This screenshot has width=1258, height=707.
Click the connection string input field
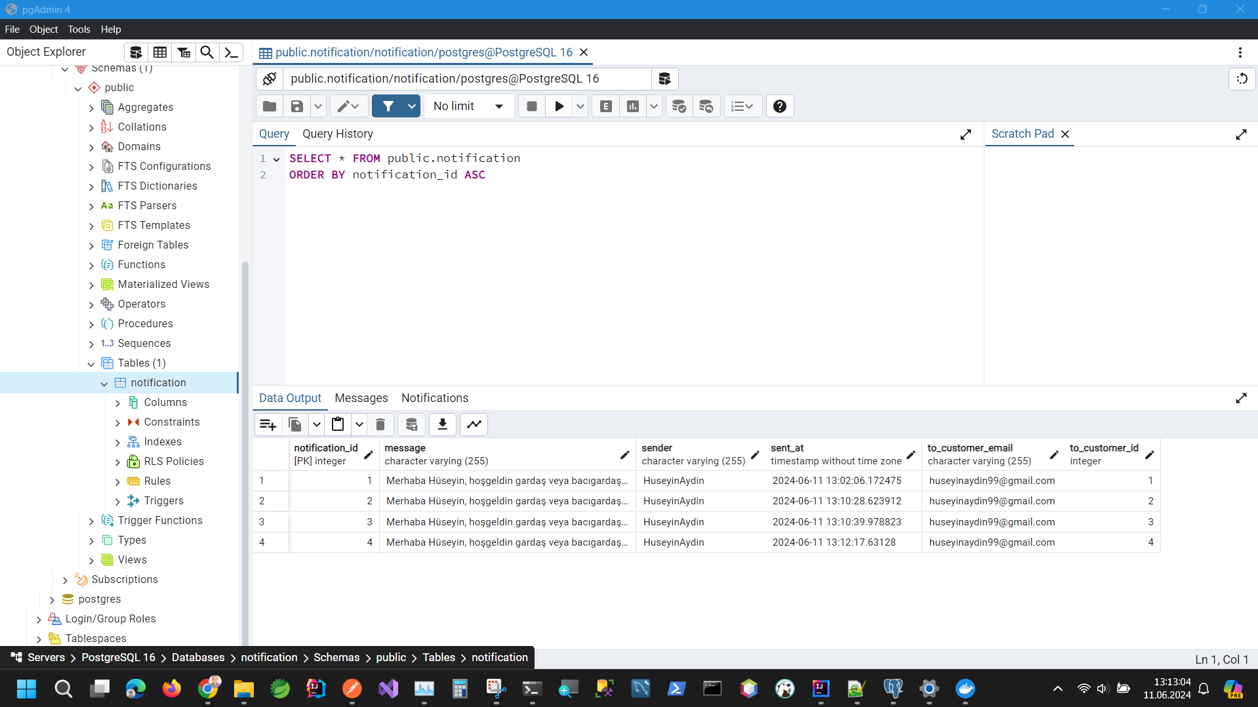(467, 79)
